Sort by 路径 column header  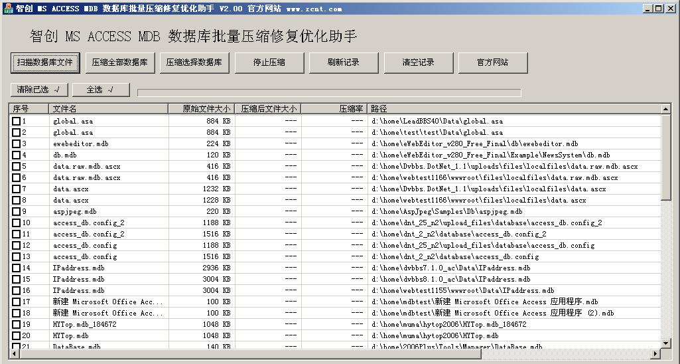tap(514, 108)
